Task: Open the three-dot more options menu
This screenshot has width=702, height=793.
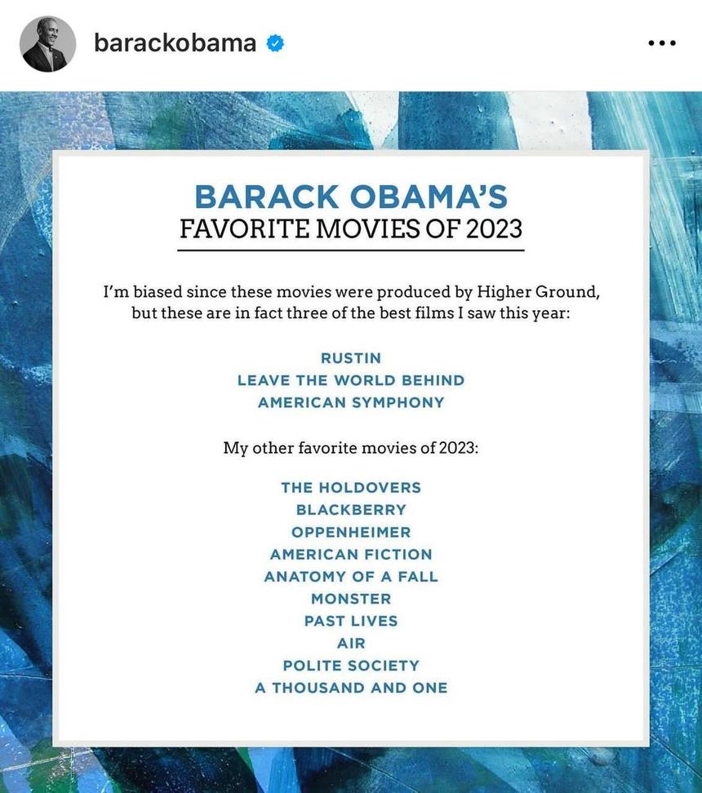Action: pyautogui.click(x=661, y=43)
